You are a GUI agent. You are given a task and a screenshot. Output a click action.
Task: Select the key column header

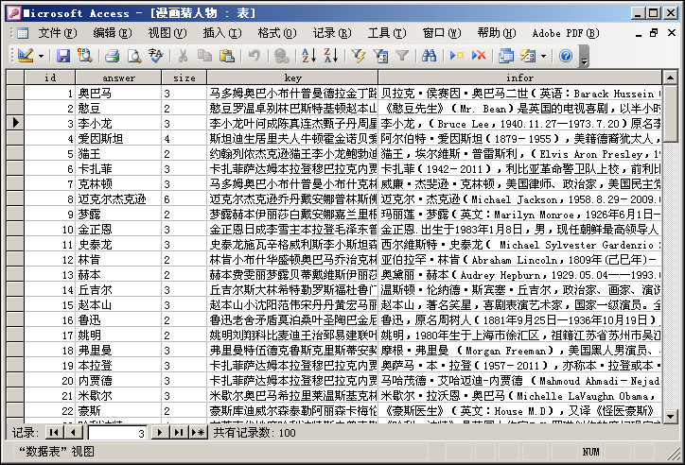click(292, 77)
